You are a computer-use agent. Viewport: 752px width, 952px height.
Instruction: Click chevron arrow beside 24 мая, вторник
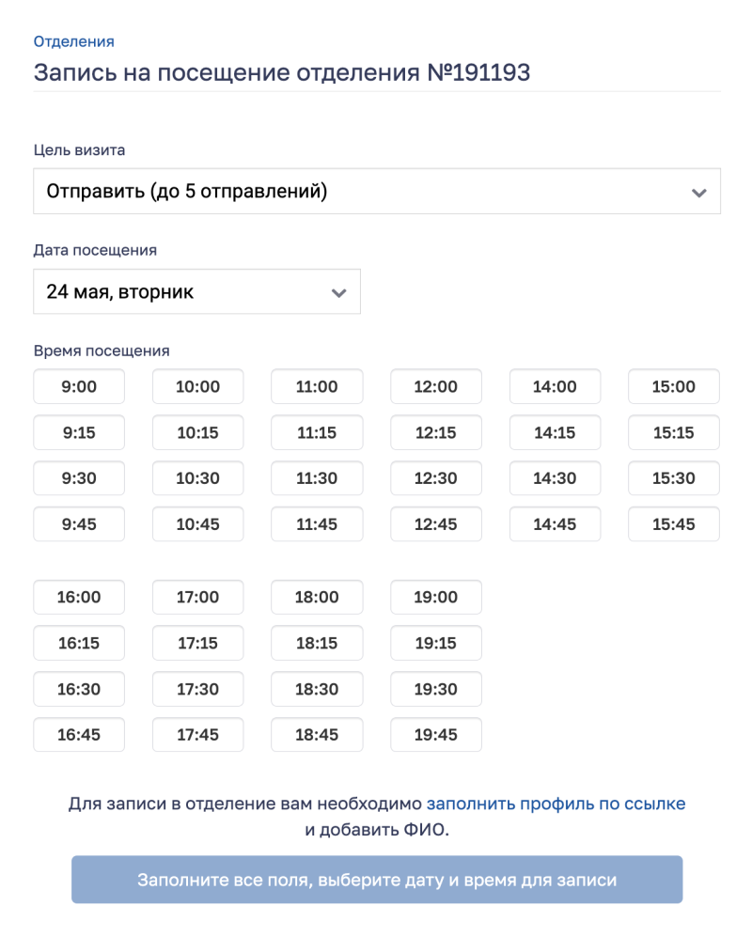tap(339, 293)
